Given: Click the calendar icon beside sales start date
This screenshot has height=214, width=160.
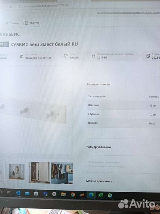Looking at the screenshot, I should coord(93,56).
